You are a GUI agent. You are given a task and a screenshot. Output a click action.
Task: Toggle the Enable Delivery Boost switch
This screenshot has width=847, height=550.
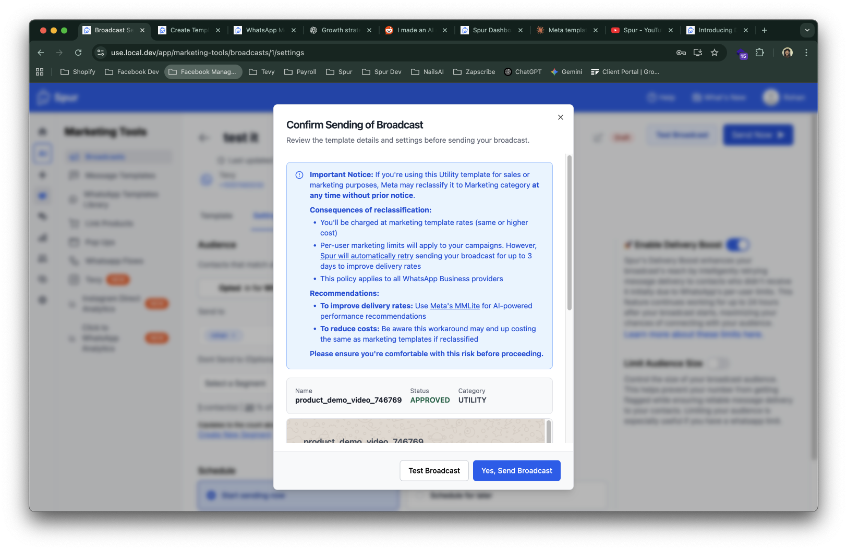[738, 244]
